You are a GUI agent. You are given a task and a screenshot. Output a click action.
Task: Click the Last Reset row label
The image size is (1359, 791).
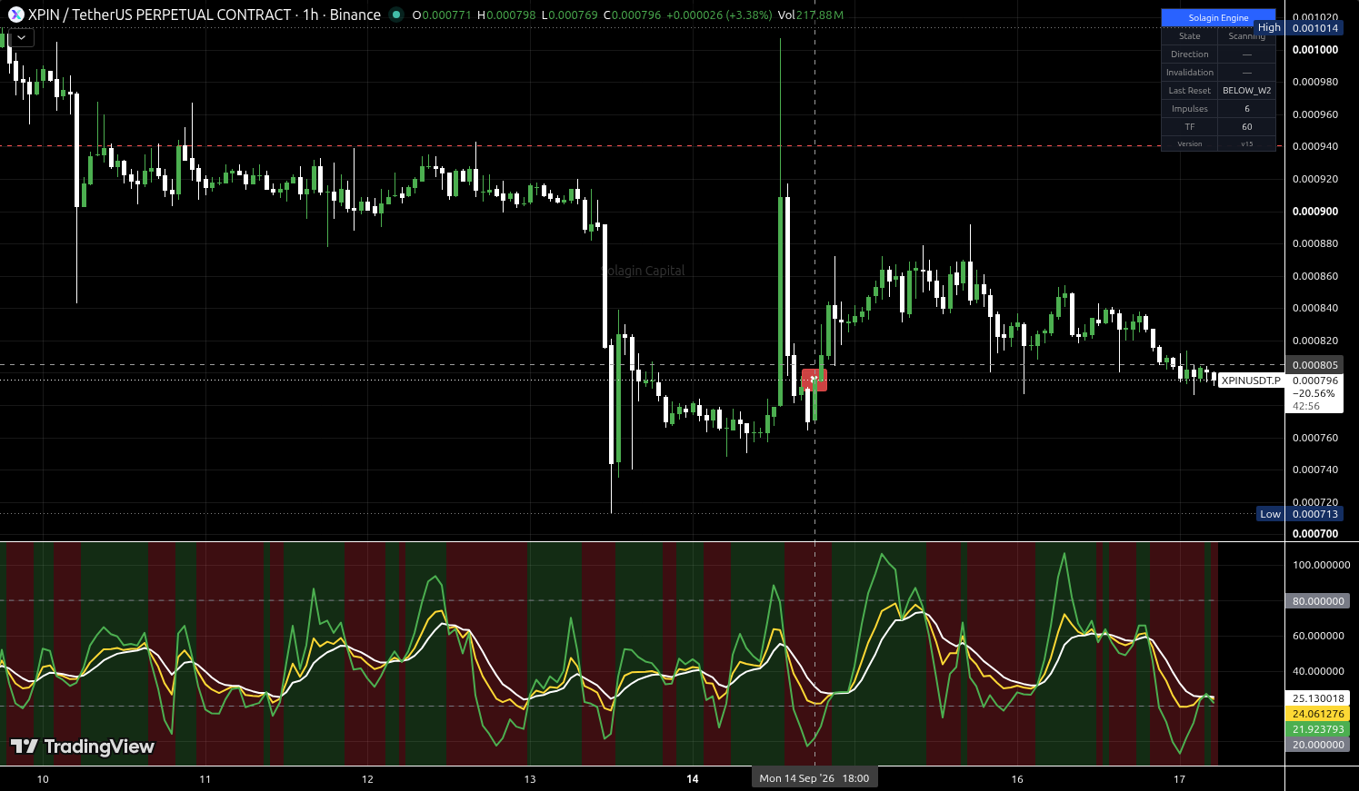pyautogui.click(x=1189, y=91)
